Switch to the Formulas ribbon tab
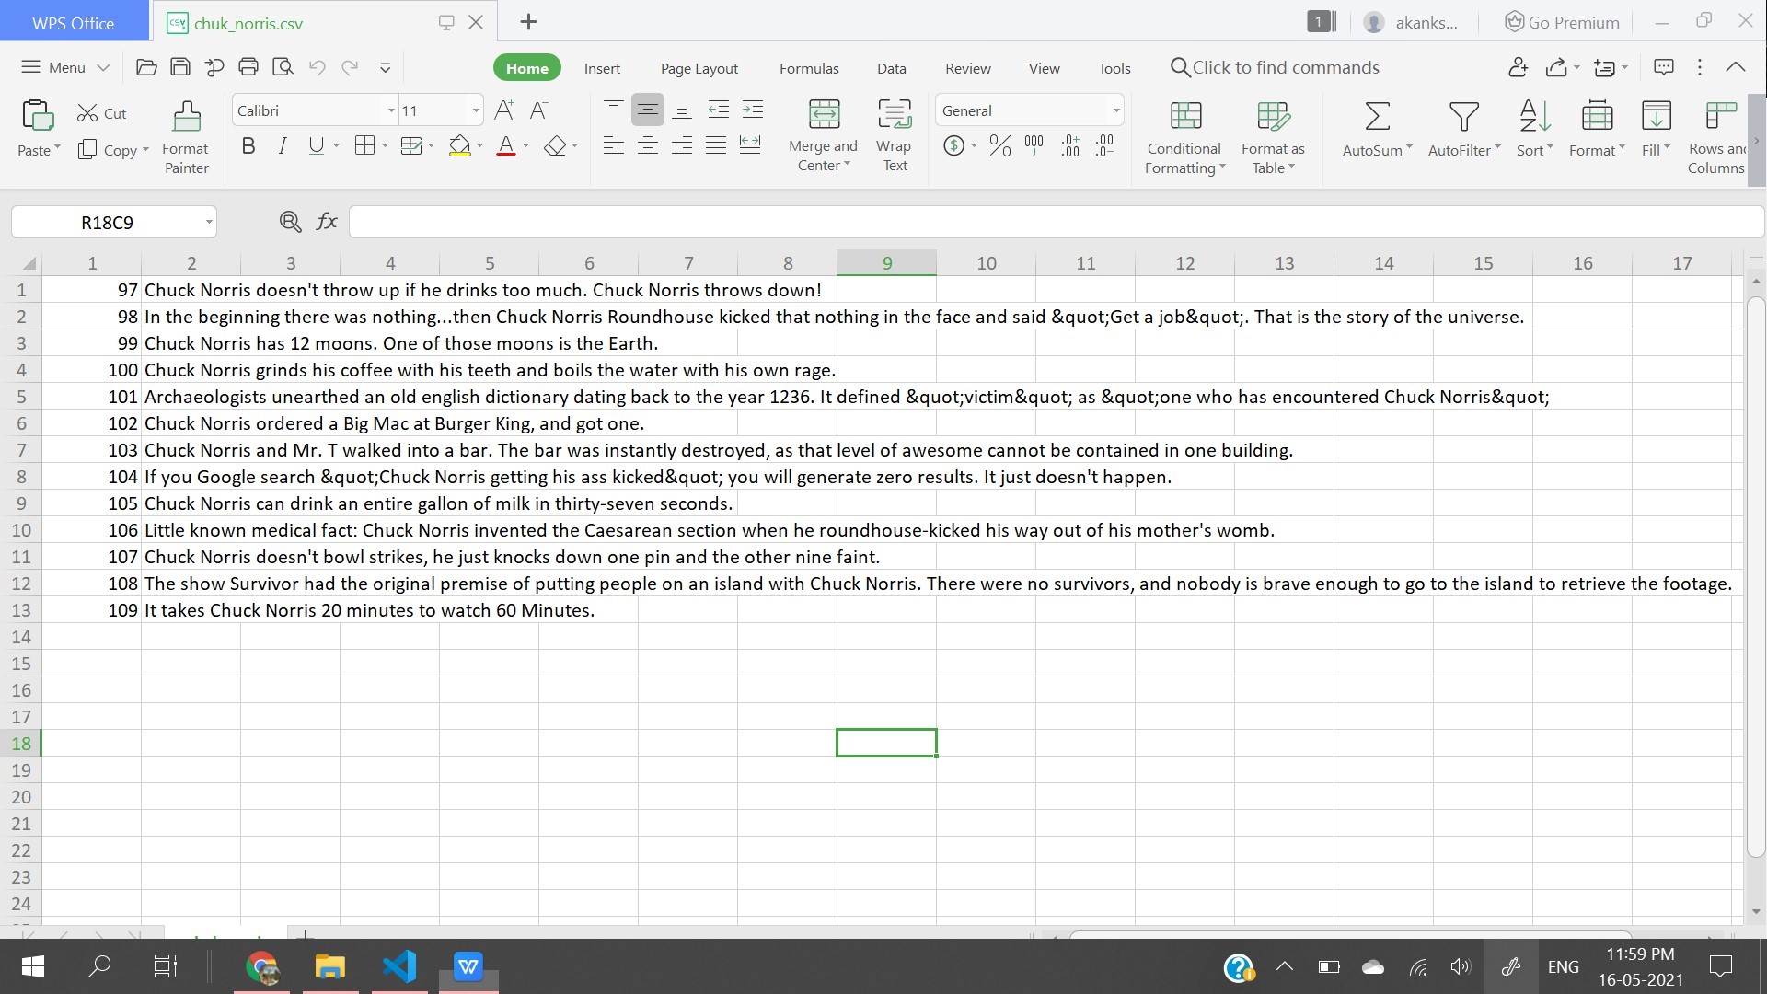The height and width of the screenshot is (994, 1767). pyautogui.click(x=808, y=68)
